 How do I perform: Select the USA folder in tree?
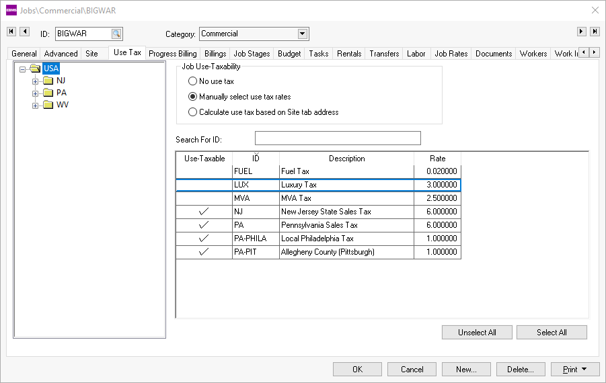[50, 69]
